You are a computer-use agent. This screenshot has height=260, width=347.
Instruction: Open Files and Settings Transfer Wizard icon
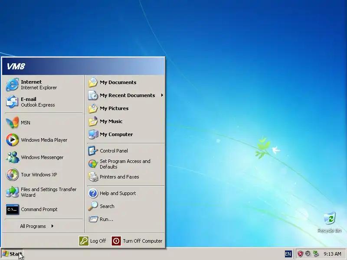[x=12, y=192]
